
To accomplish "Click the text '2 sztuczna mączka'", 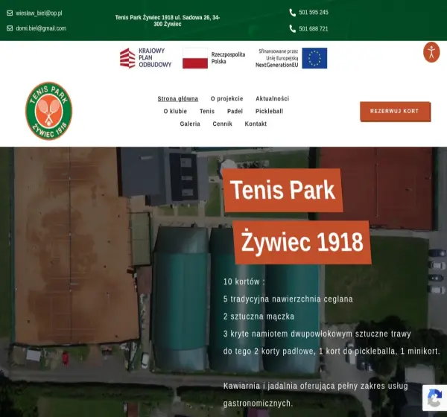I will [259, 316].
